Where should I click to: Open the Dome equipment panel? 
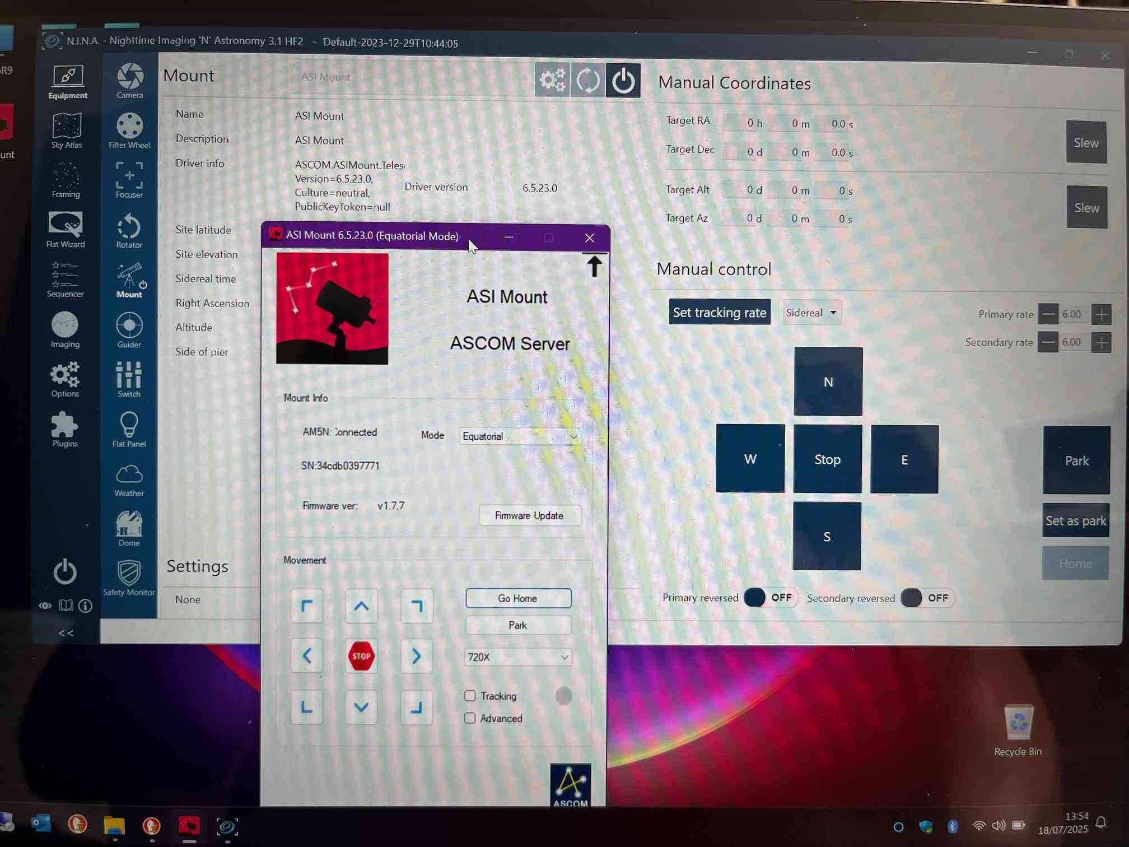click(129, 528)
